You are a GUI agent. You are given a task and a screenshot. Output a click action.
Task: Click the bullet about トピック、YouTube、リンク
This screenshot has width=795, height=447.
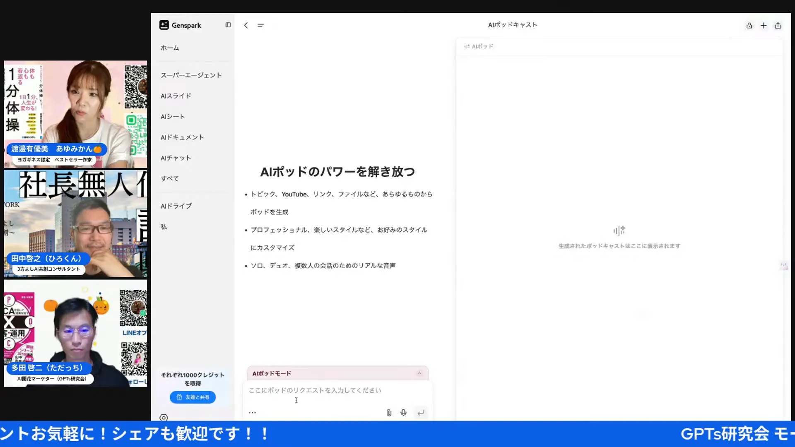(x=341, y=203)
